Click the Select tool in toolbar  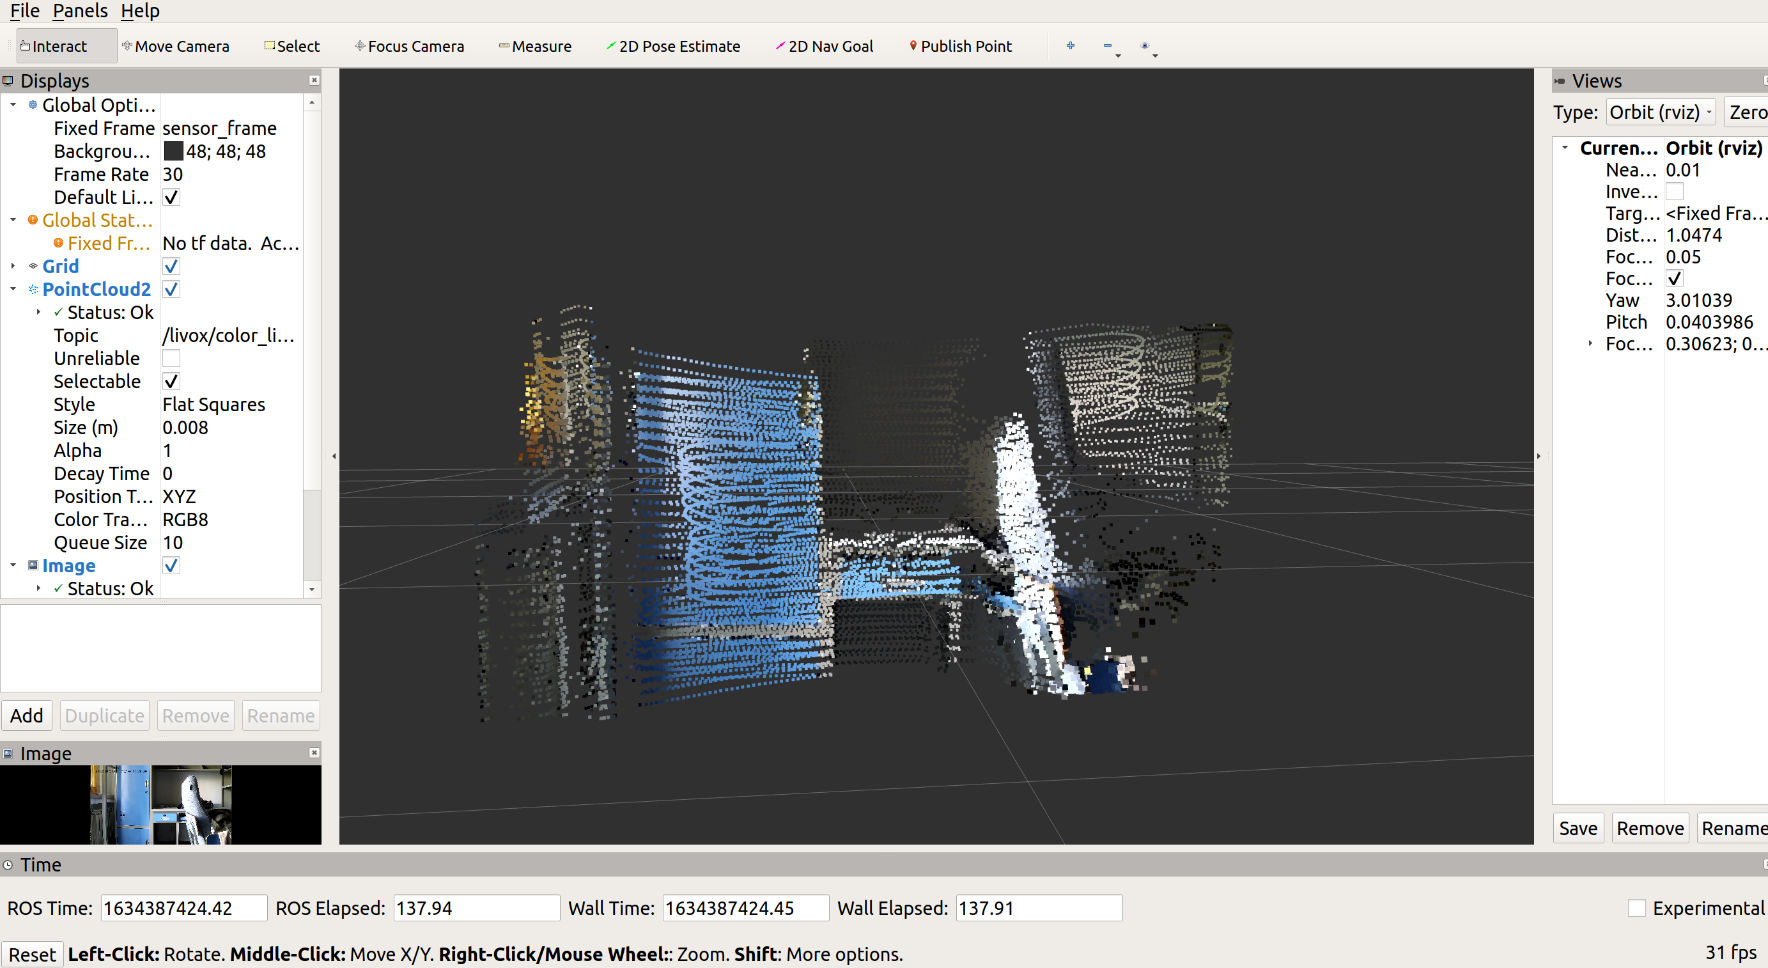point(291,46)
